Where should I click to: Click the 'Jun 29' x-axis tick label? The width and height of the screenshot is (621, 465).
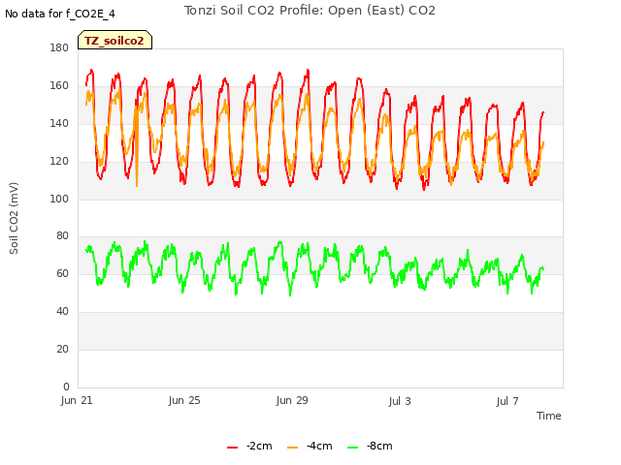[x=292, y=400]
